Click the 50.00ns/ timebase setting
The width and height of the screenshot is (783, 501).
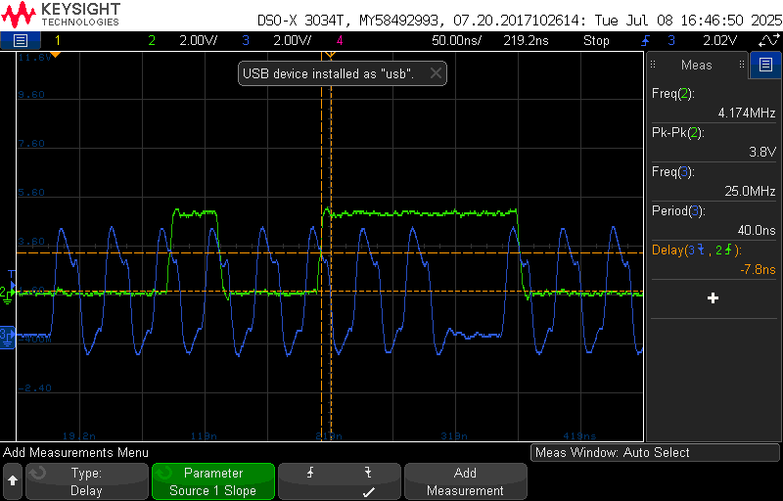(458, 40)
